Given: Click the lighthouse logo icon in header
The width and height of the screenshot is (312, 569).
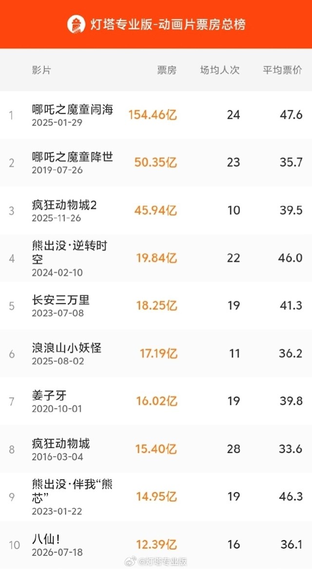Looking at the screenshot, I should [76, 24].
